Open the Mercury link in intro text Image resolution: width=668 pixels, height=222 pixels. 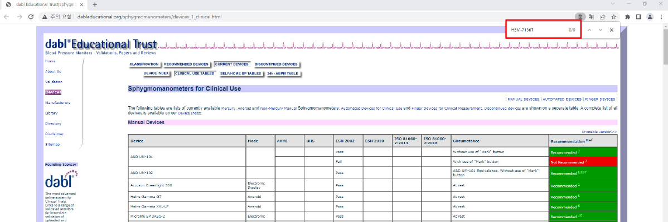click(229, 108)
